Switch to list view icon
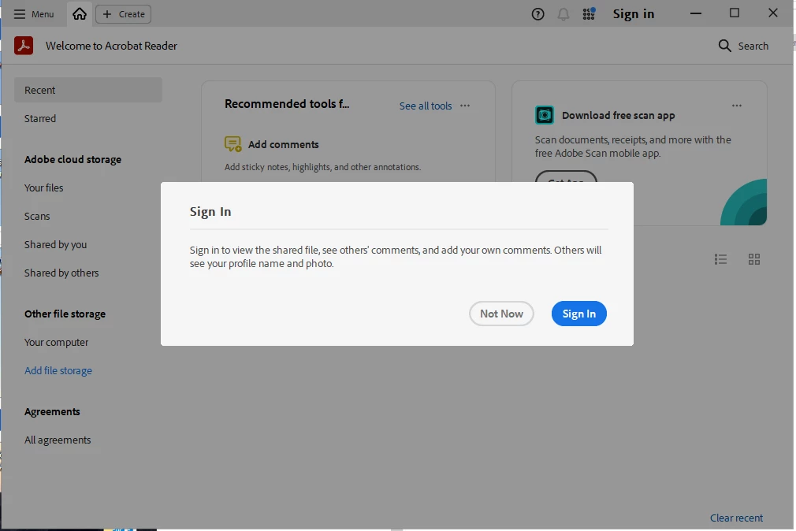796x531 pixels. pos(720,259)
